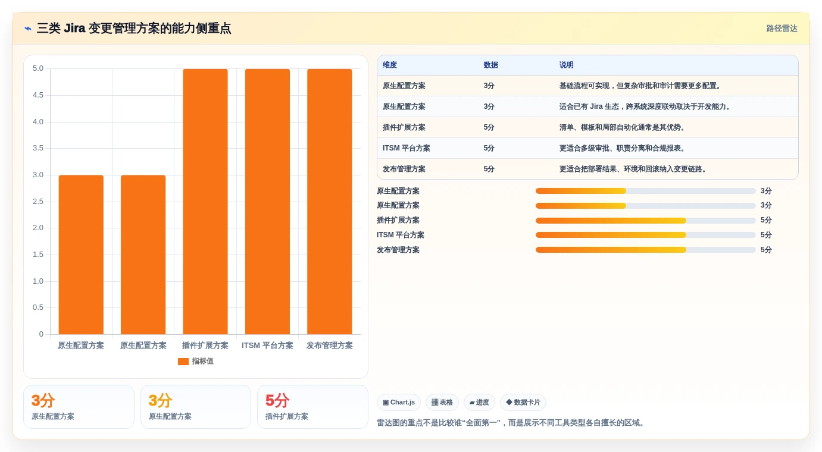Image resolution: width=822 pixels, height=452 pixels.
Task: Open the 5分 插件扩展方案 data card
Action: pyautogui.click(x=312, y=407)
